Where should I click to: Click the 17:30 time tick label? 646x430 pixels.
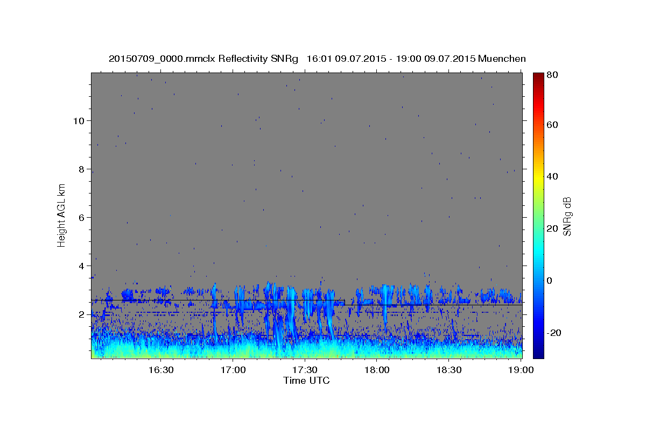pyautogui.click(x=305, y=370)
